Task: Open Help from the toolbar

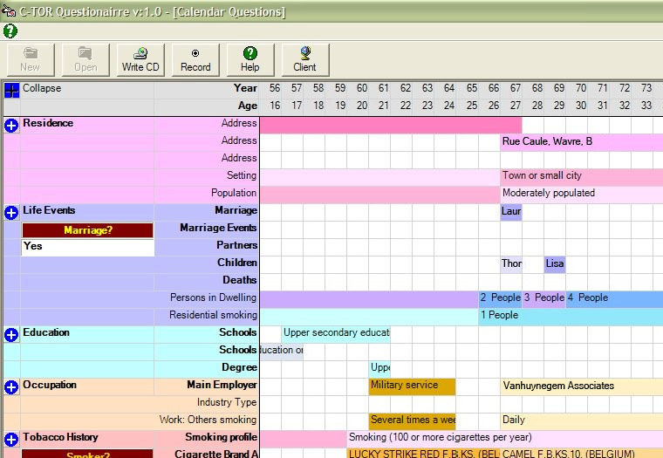Action: 250,59
